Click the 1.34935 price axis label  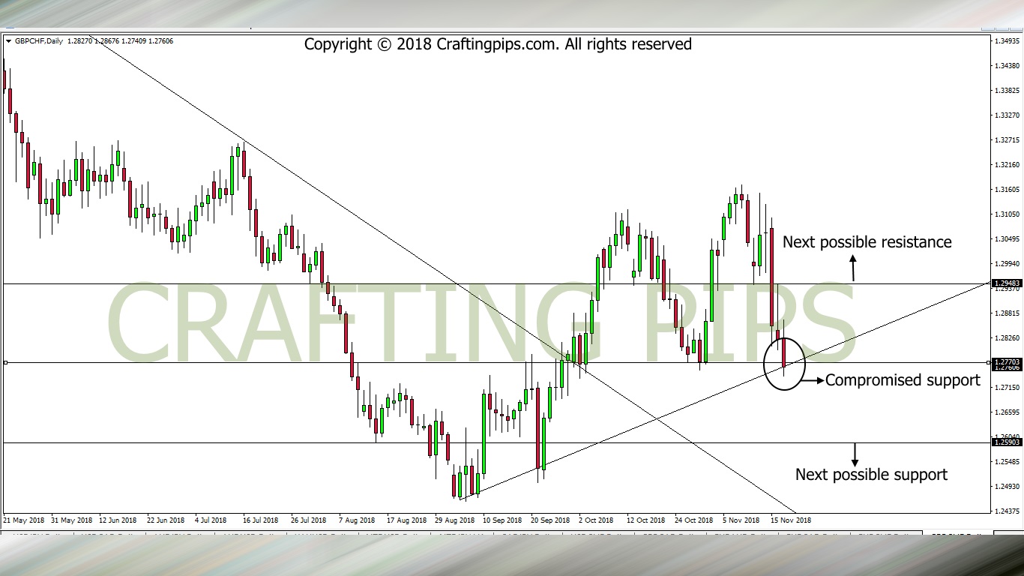[1008, 40]
